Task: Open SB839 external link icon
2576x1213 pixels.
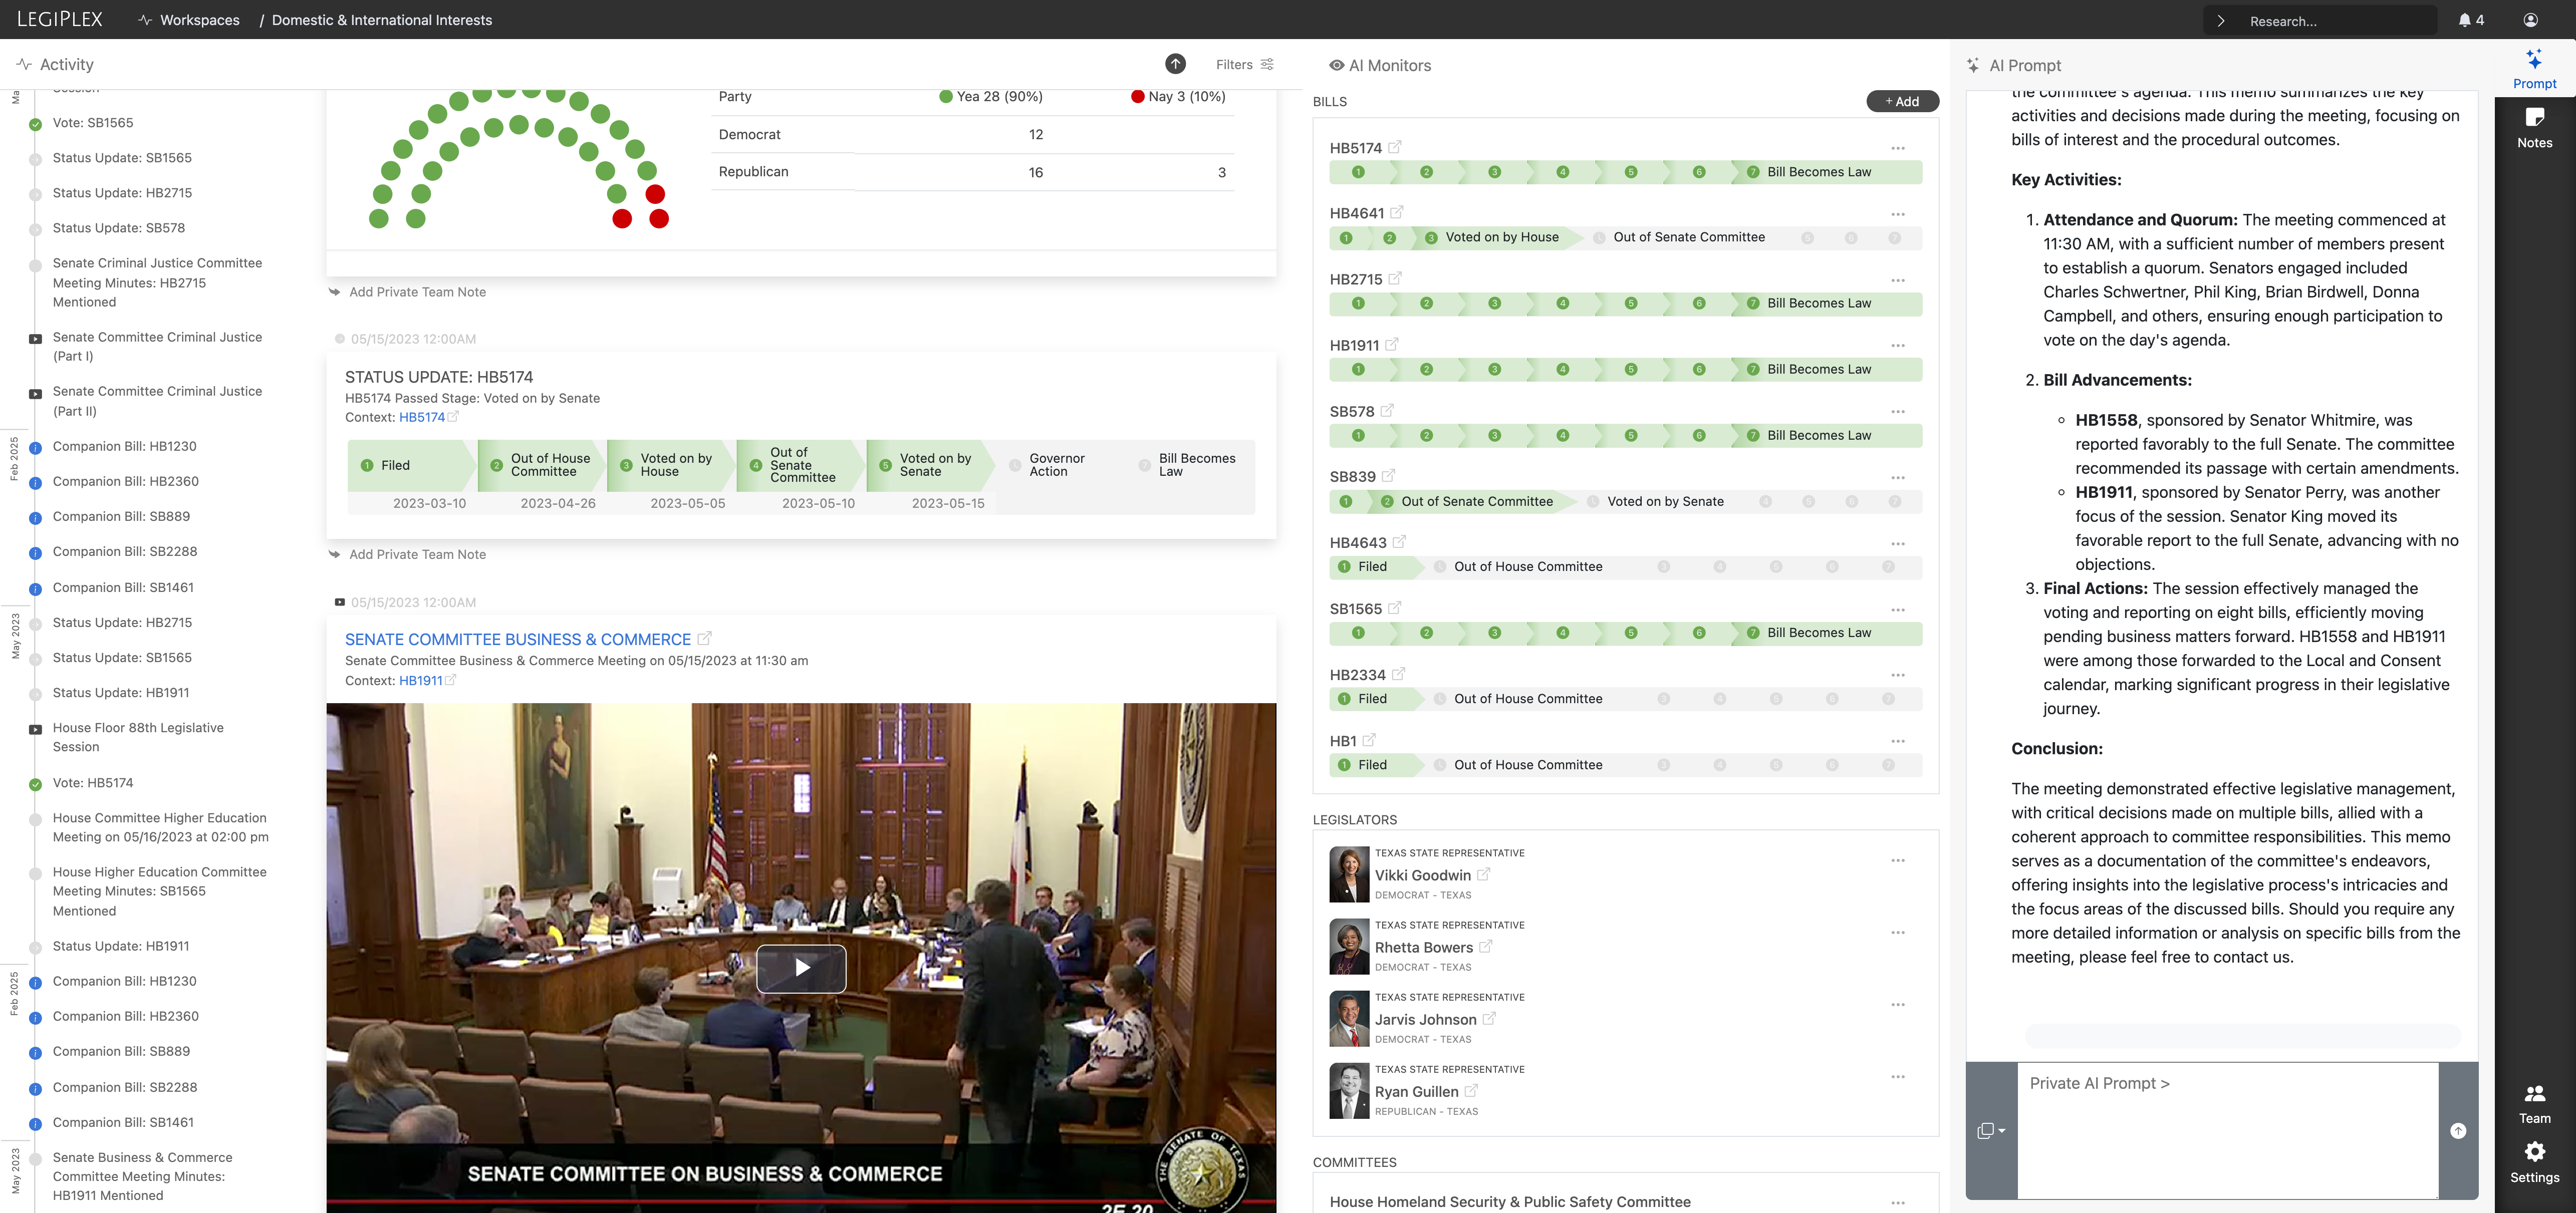Action: click(1388, 476)
